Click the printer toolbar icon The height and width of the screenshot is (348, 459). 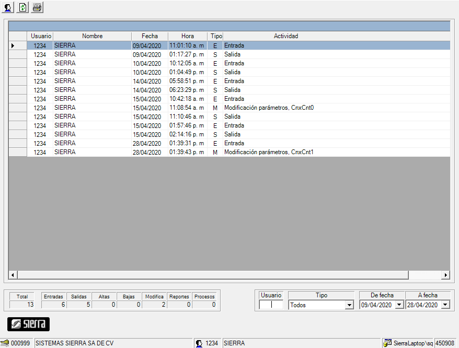pyautogui.click(x=37, y=7)
